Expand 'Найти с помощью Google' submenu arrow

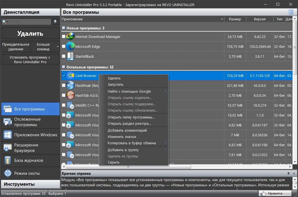[x=165, y=91]
